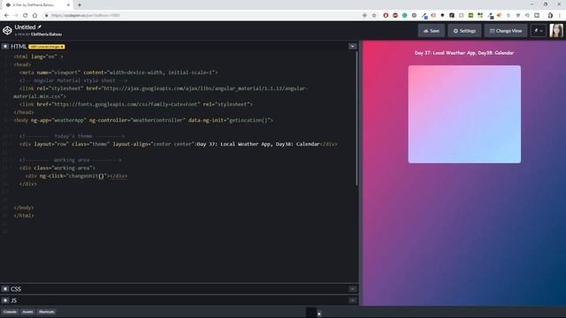Open the pin dropdown next to Change View
The image size is (566, 318).
[x=539, y=31]
